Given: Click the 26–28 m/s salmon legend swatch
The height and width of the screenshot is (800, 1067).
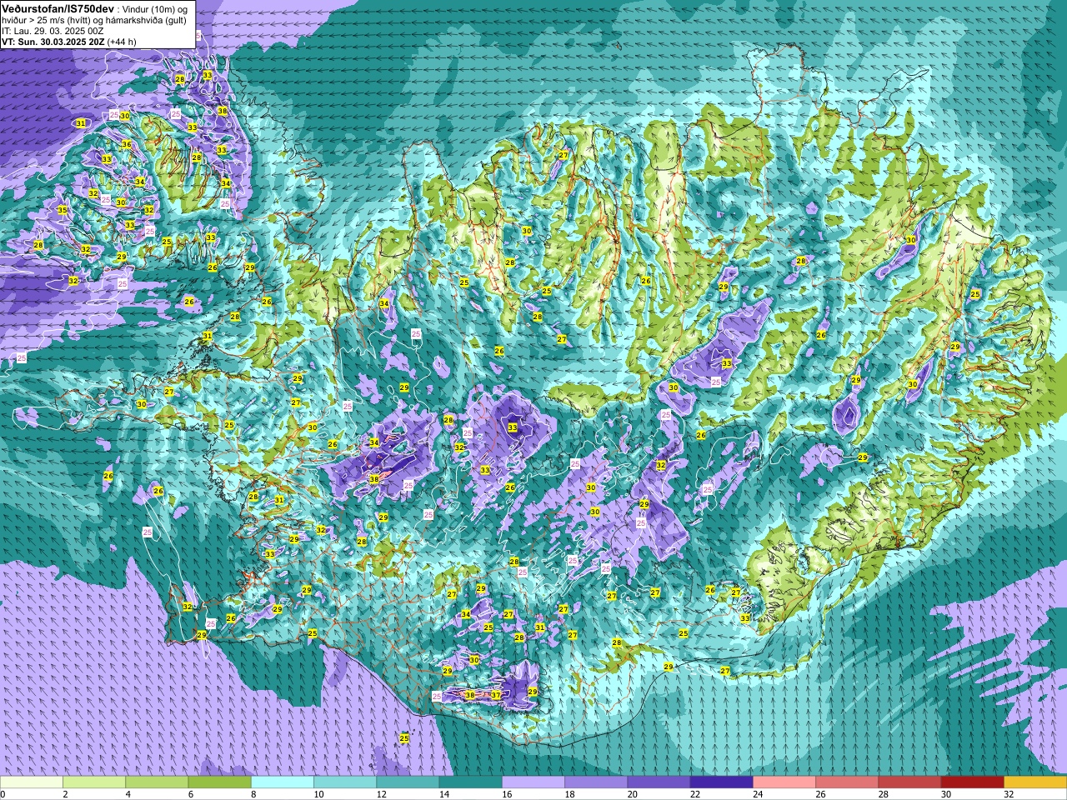Looking at the screenshot, I should 847,782.
